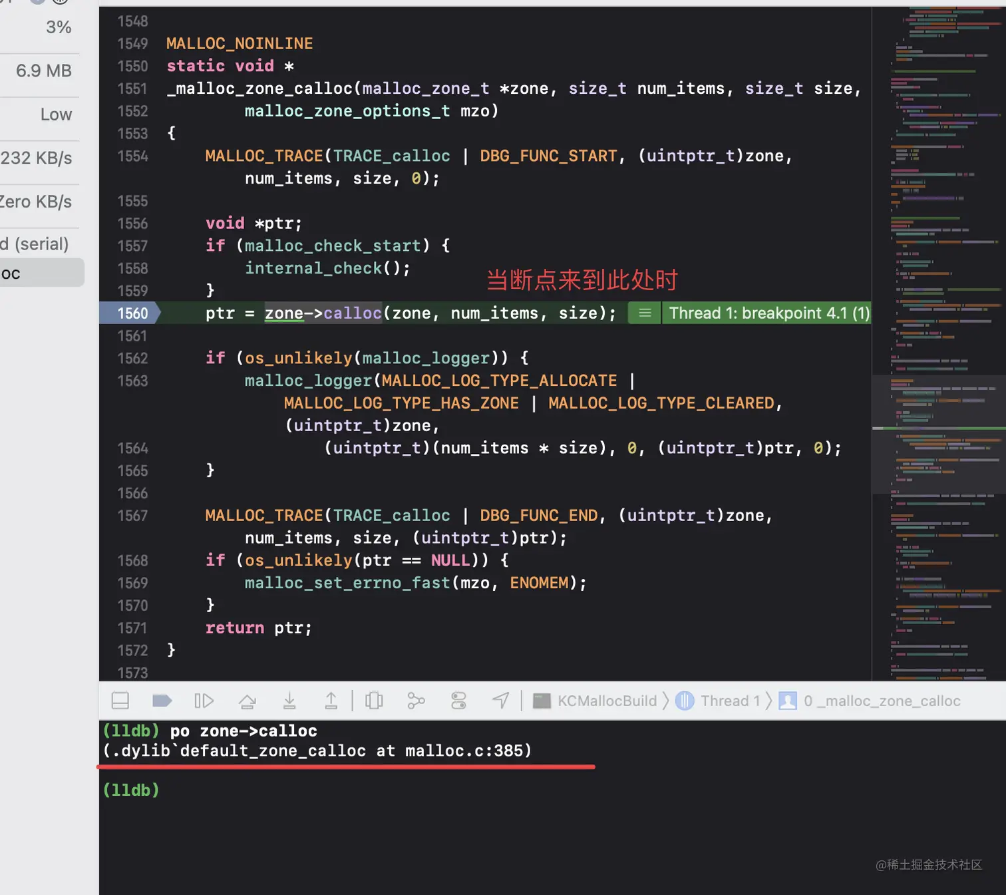Image resolution: width=1006 pixels, height=895 pixels.
Task: Click the internal_check() call
Action: click(x=327, y=268)
